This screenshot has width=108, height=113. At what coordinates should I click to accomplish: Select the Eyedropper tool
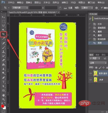click(x=4, y=39)
